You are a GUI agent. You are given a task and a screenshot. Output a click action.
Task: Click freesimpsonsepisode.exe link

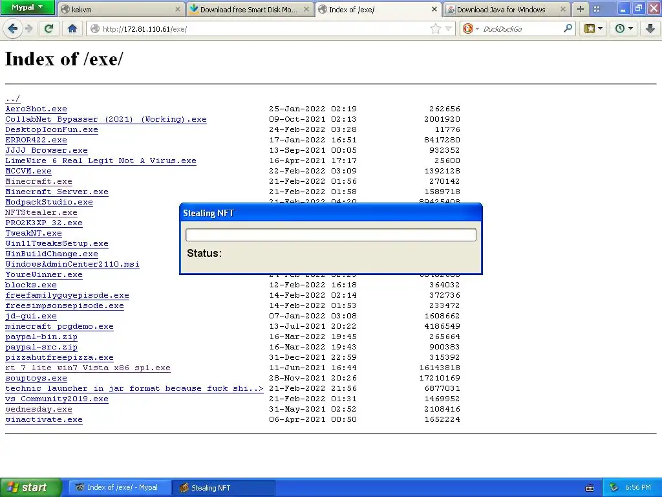tap(65, 305)
